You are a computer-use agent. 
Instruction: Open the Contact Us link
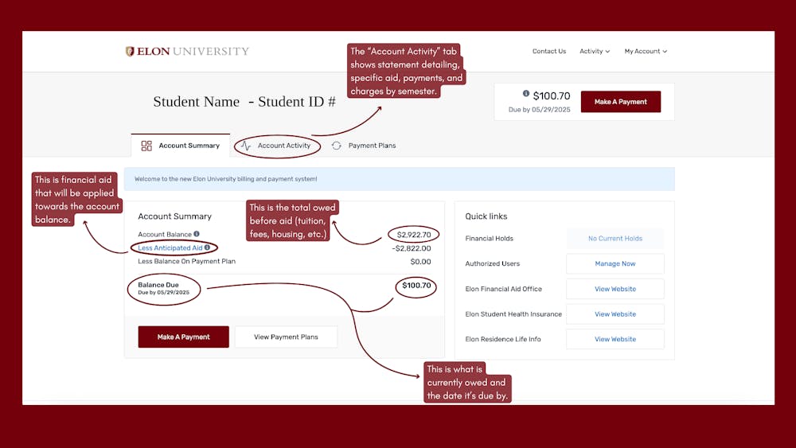tap(549, 52)
